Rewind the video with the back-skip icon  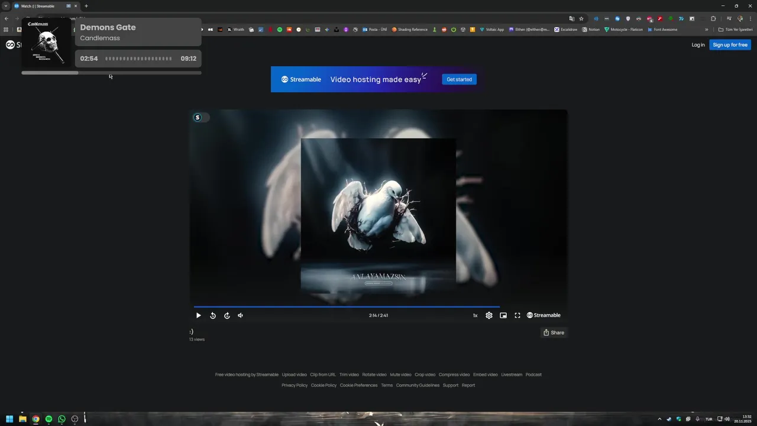pyautogui.click(x=213, y=315)
